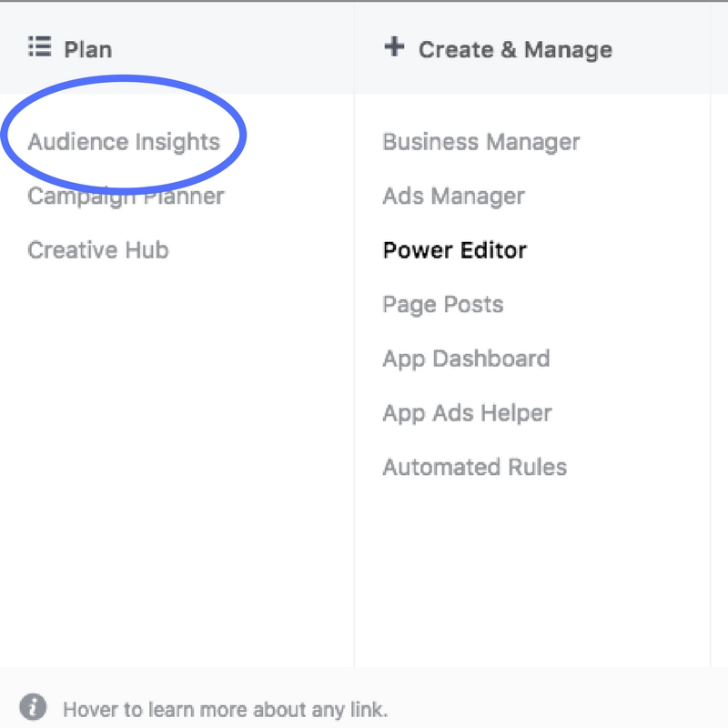Image resolution: width=728 pixels, height=728 pixels.
Task: Open the link circled in blue
Action: 124,142
